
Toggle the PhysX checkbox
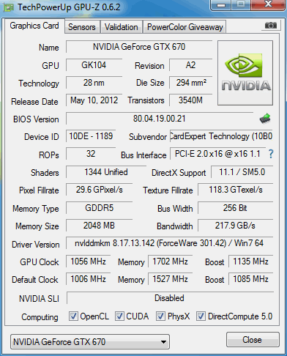[x=160, y=316]
